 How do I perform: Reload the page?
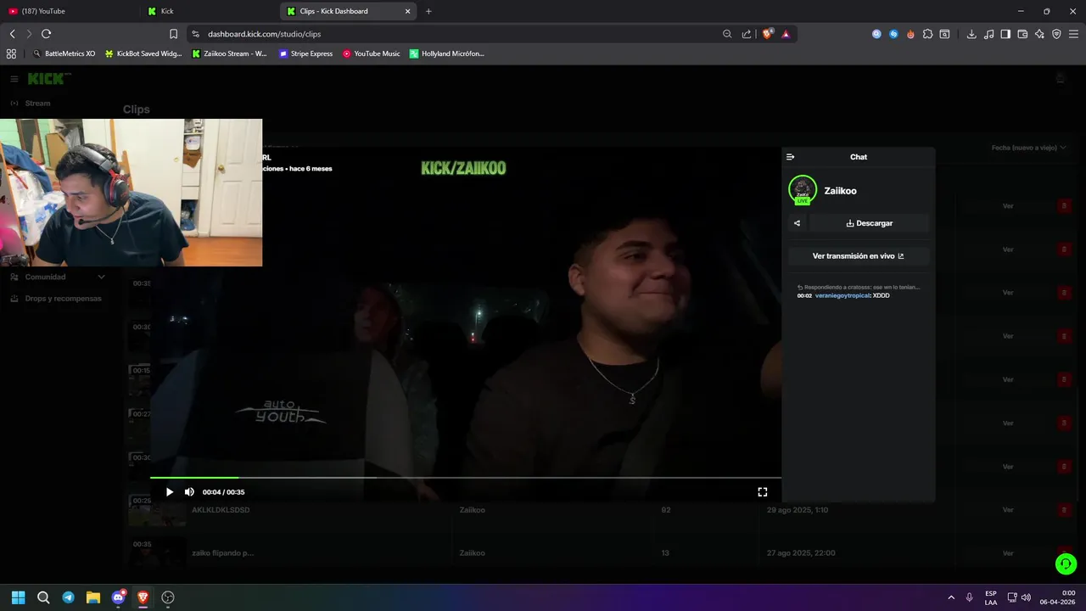click(46, 34)
